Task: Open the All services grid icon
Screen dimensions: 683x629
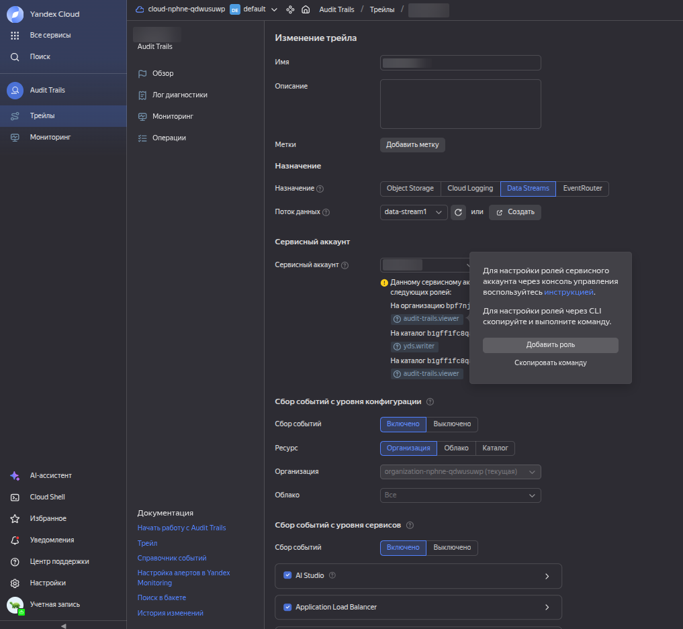Action: (15, 36)
